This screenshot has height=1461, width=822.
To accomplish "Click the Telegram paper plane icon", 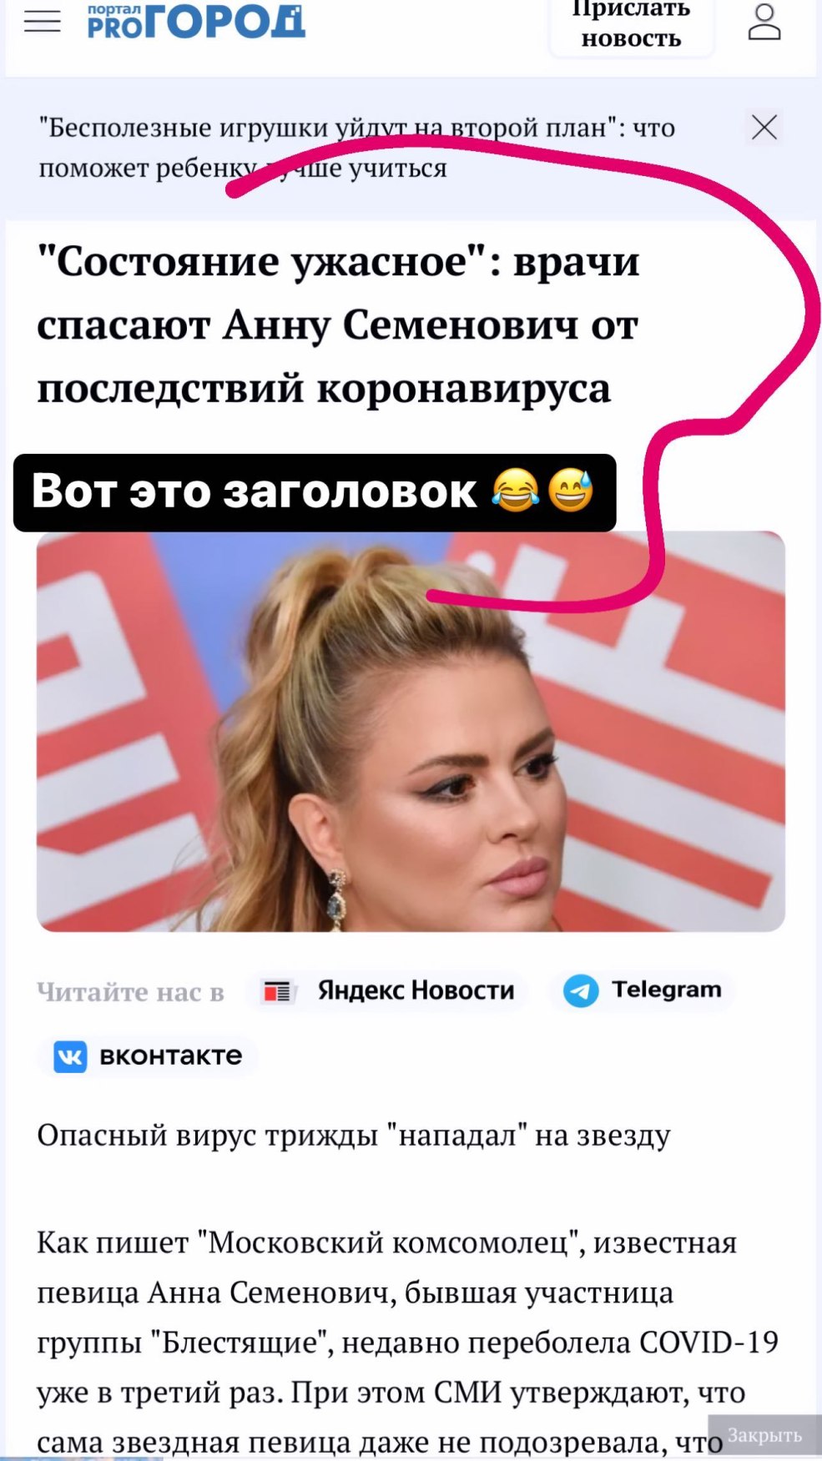I will coord(581,990).
